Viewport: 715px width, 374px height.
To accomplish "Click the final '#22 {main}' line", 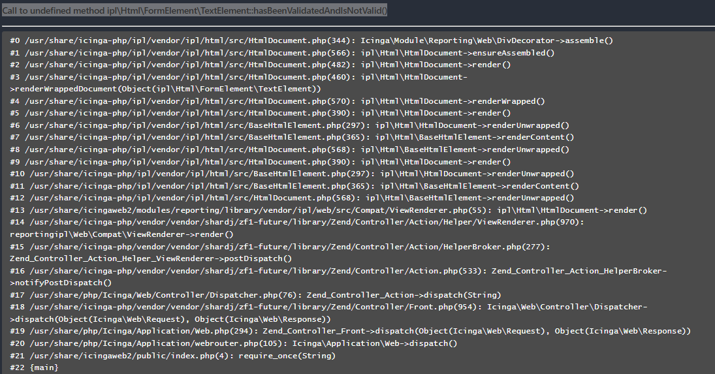I will pyautogui.click(x=34, y=367).
